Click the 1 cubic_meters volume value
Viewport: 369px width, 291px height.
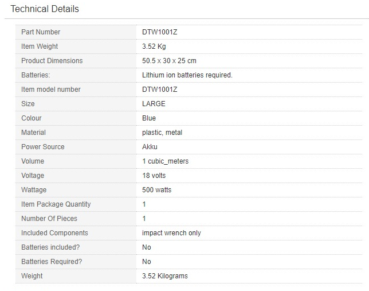(x=165, y=161)
